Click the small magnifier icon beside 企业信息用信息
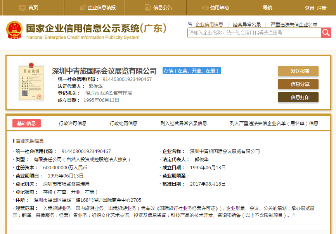The height and width of the screenshot is (234, 336). pyautogui.click(x=190, y=24)
